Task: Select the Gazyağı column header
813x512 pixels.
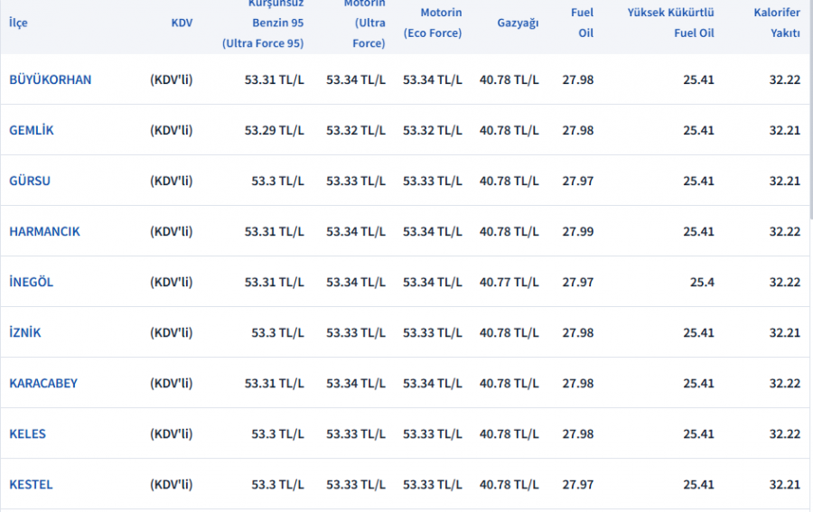Action: (518, 23)
